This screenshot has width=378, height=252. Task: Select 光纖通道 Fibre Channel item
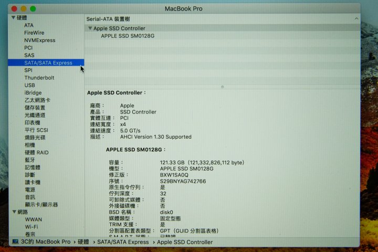point(35,115)
